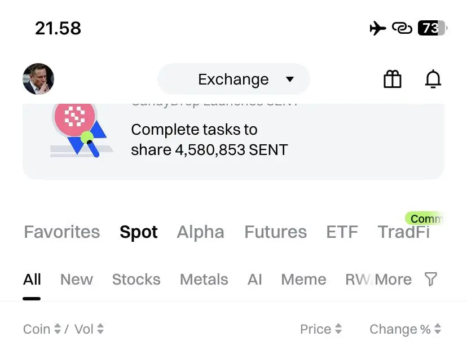Switch to the Favorites tab
467x350 pixels.
[x=61, y=232]
